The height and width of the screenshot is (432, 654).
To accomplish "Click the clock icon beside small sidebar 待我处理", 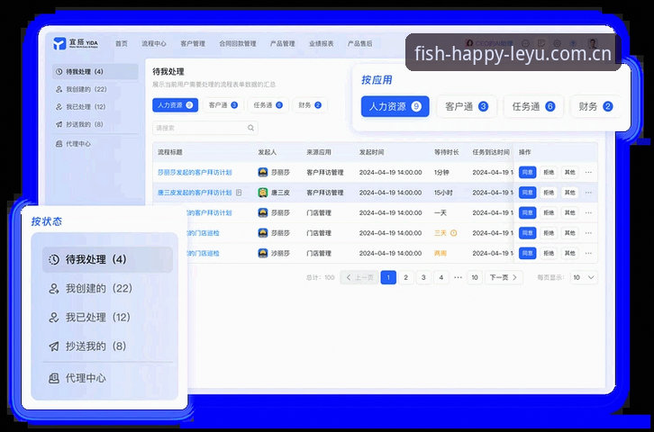I will click(x=59, y=72).
